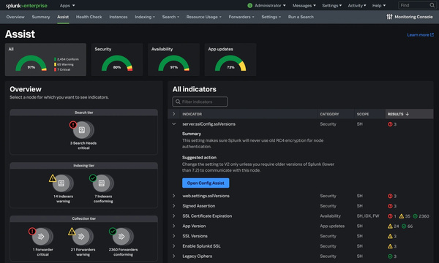Click the conforming 2360 check icon on SSL Certificate row
Screen dimensions: 439x263
pyautogui.click(x=415, y=216)
